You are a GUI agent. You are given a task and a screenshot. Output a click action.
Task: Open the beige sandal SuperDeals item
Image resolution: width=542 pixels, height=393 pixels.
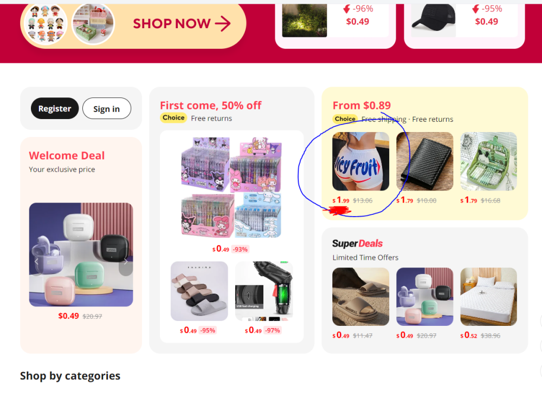tap(360, 297)
